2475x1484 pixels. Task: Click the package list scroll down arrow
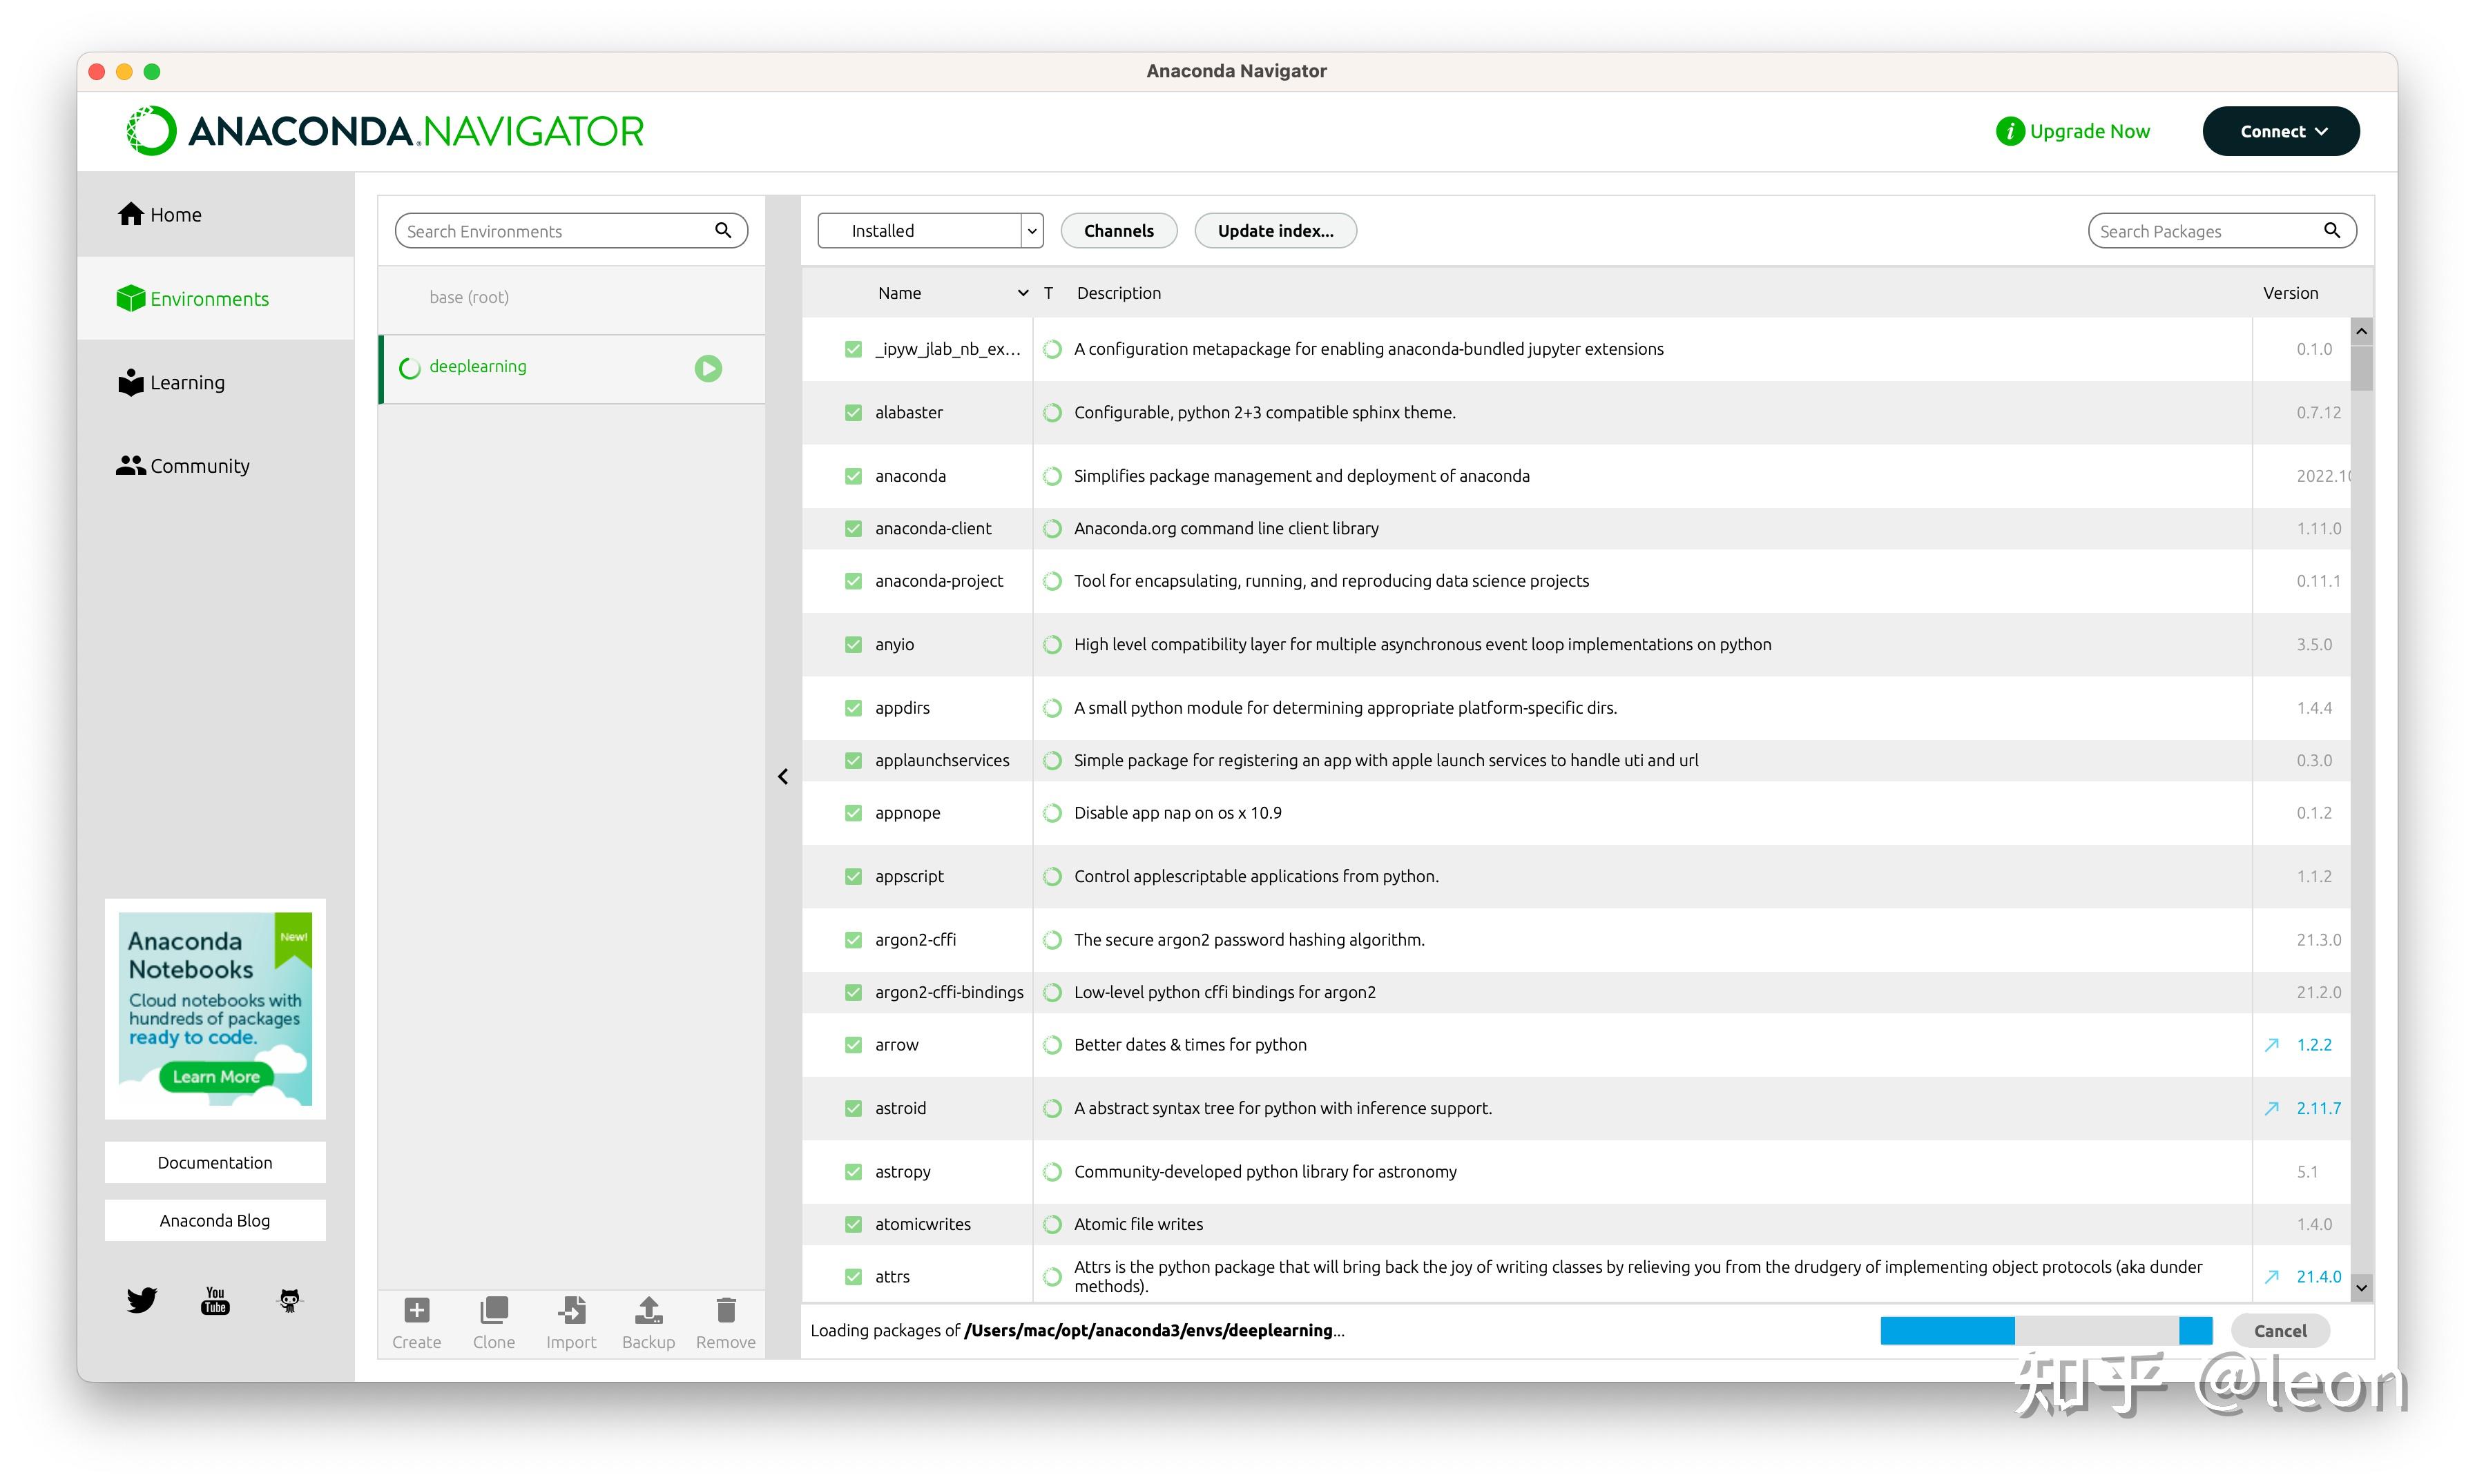[2361, 1288]
